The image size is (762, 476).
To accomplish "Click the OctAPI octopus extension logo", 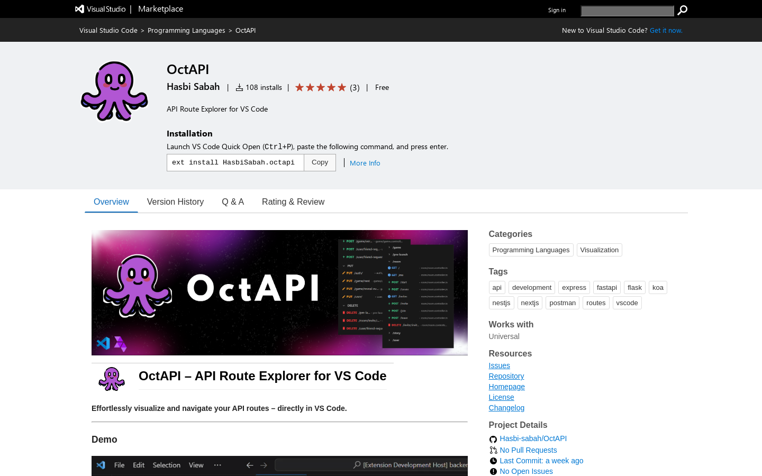I will [x=114, y=91].
